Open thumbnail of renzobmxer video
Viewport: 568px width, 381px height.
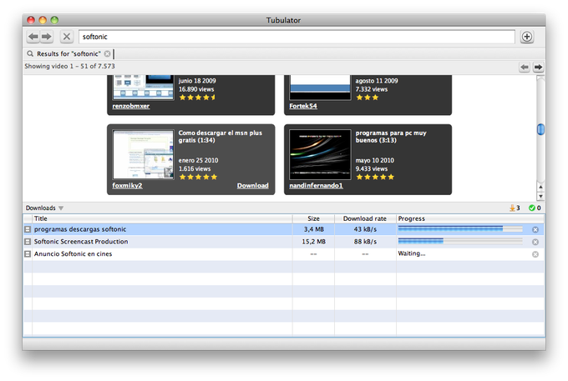[x=143, y=87]
